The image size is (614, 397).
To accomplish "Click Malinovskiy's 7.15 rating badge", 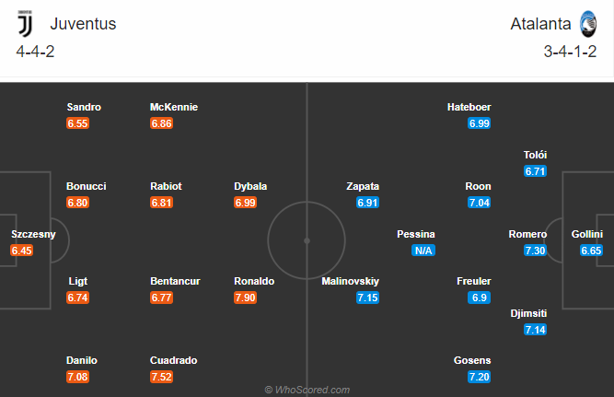I will pyautogui.click(x=368, y=298).
